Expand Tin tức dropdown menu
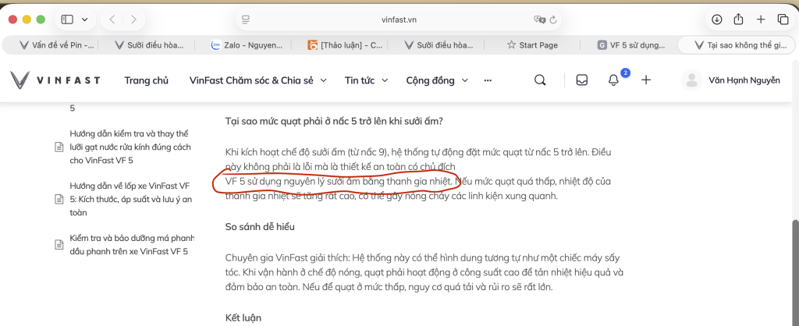This screenshot has width=799, height=326. tap(367, 80)
